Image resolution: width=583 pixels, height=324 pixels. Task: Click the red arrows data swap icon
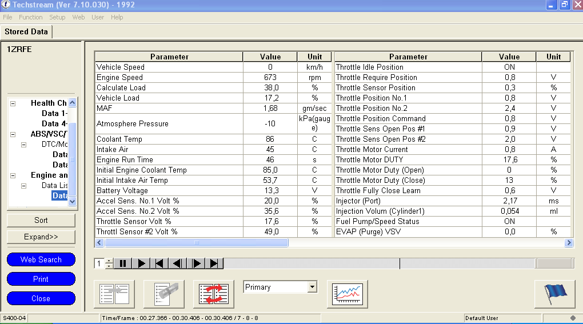pyautogui.click(x=214, y=294)
